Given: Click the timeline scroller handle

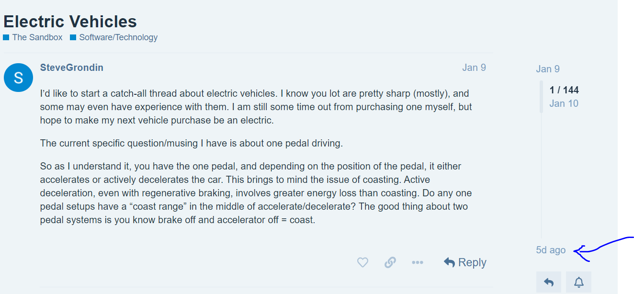Looking at the screenshot, I should coord(541,97).
